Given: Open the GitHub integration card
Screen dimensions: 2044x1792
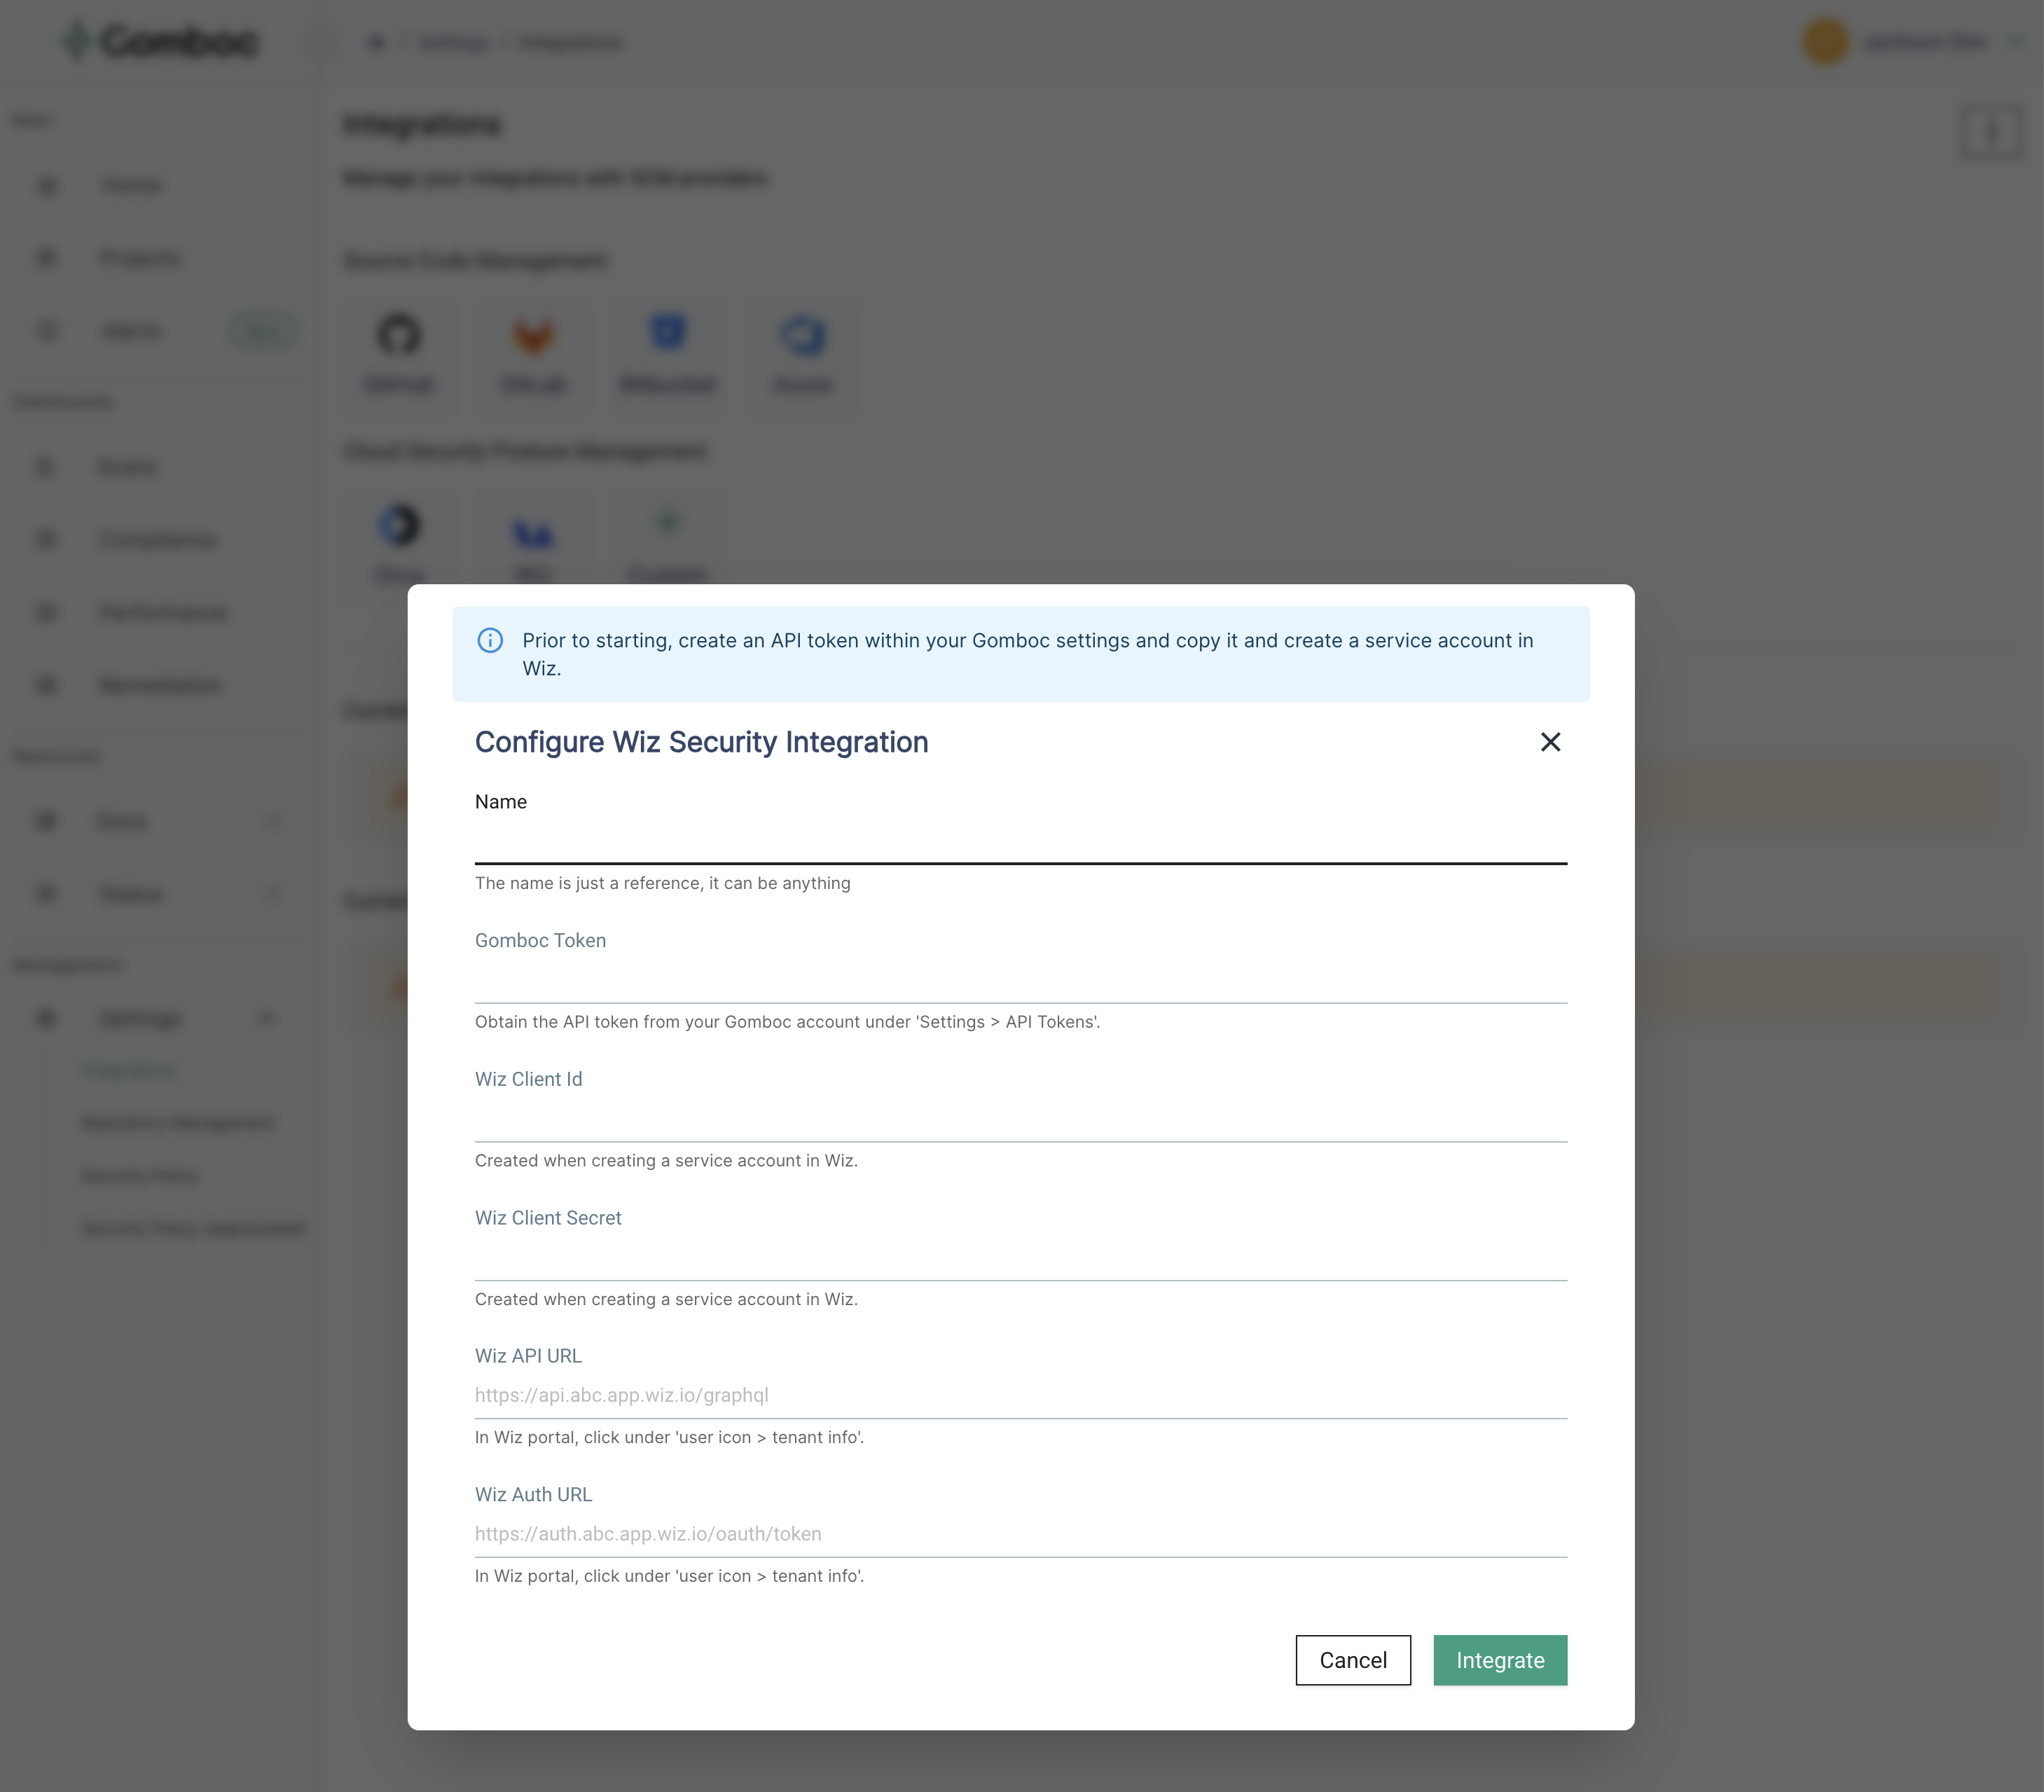Looking at the screenshot, I should (399, 357).
